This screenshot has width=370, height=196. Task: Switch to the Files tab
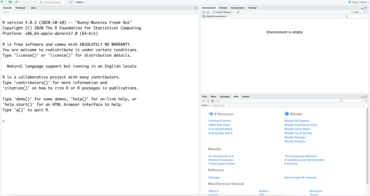[x=205, y=96]
